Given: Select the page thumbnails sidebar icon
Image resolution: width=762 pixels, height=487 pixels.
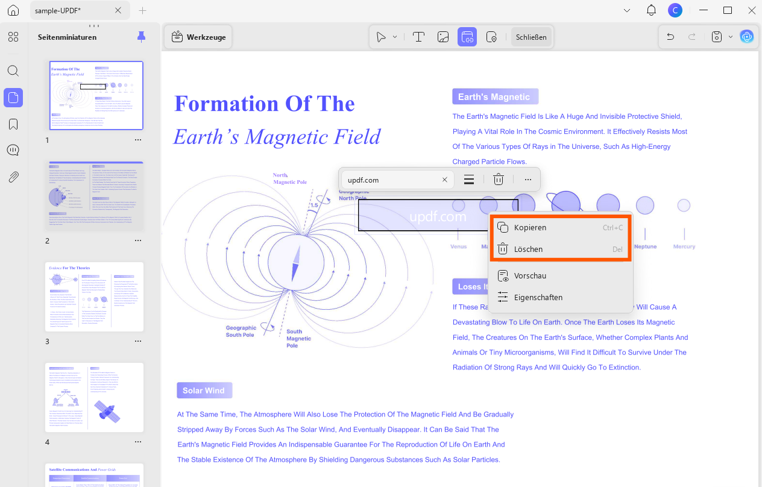Looking at the screenshot, I should pyautogui.click(x=13, y=97).
